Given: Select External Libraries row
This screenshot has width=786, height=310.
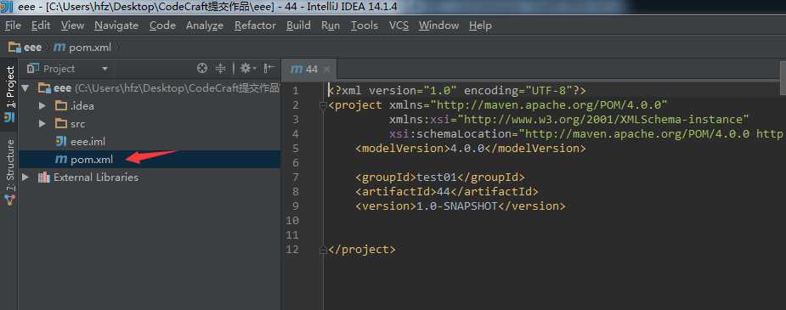Looking at the screenshot, I should tap(150, 178).
